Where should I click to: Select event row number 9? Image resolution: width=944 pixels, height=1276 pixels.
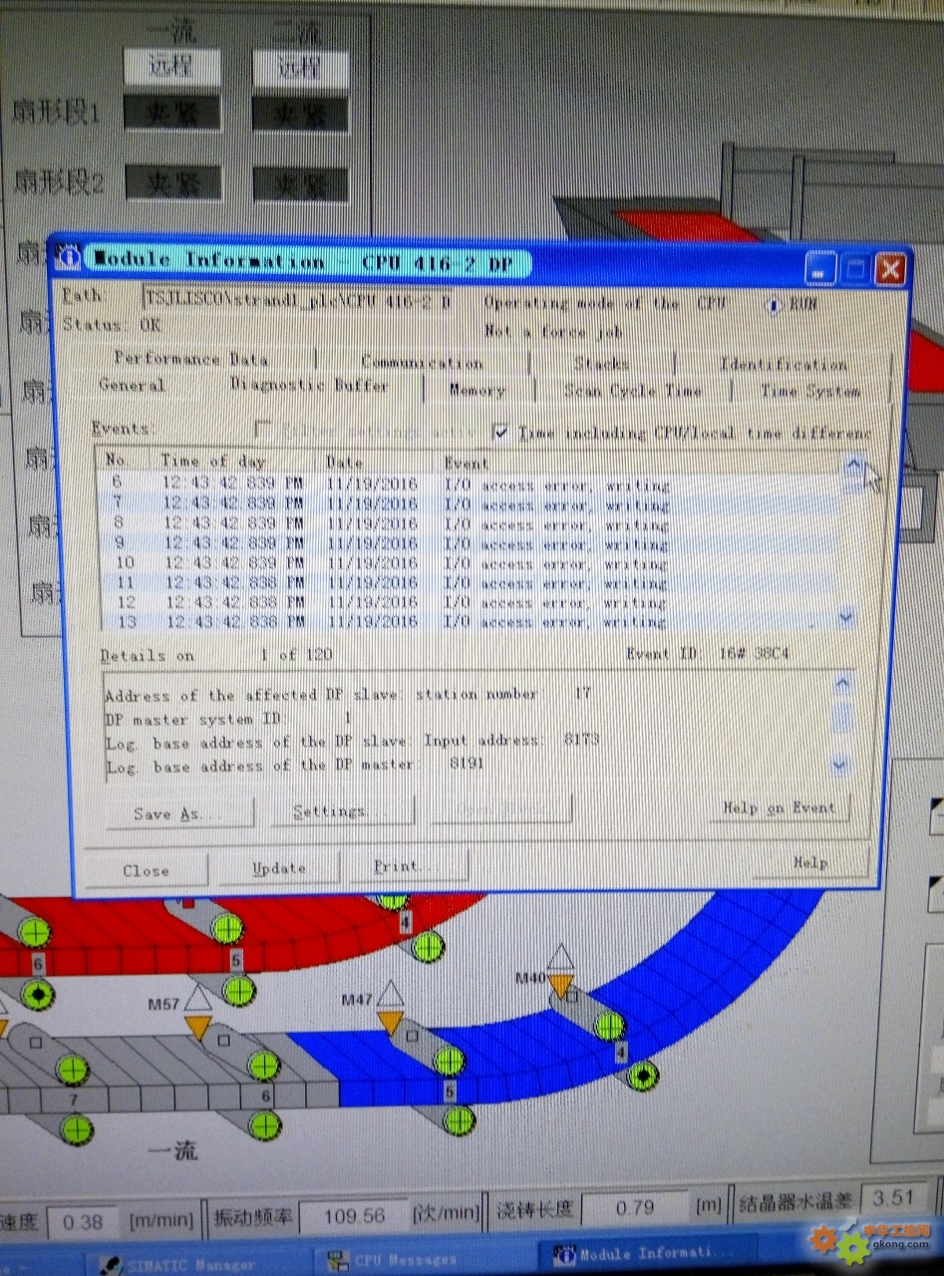(469, 543)
